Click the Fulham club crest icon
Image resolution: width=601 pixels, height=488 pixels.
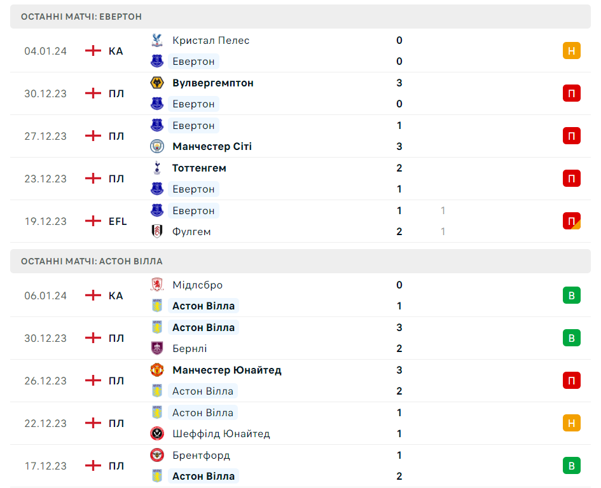[x=156, y=231]
